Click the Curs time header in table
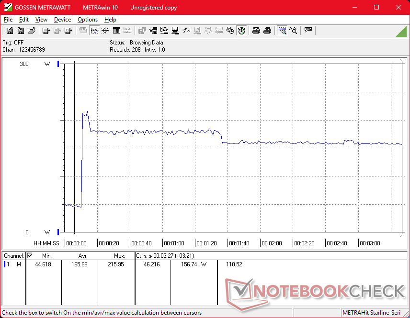 [165, 256]
